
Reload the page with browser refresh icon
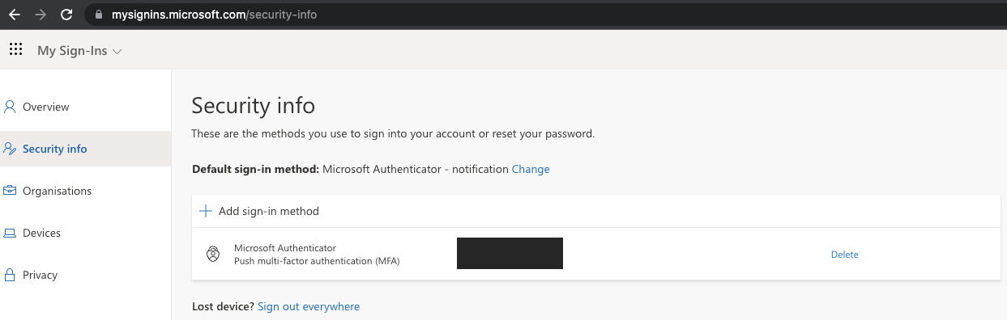[x=66, y=14]
